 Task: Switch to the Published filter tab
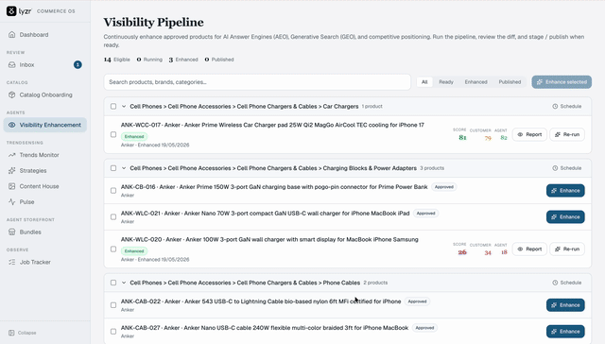click(x=510, y=82)
